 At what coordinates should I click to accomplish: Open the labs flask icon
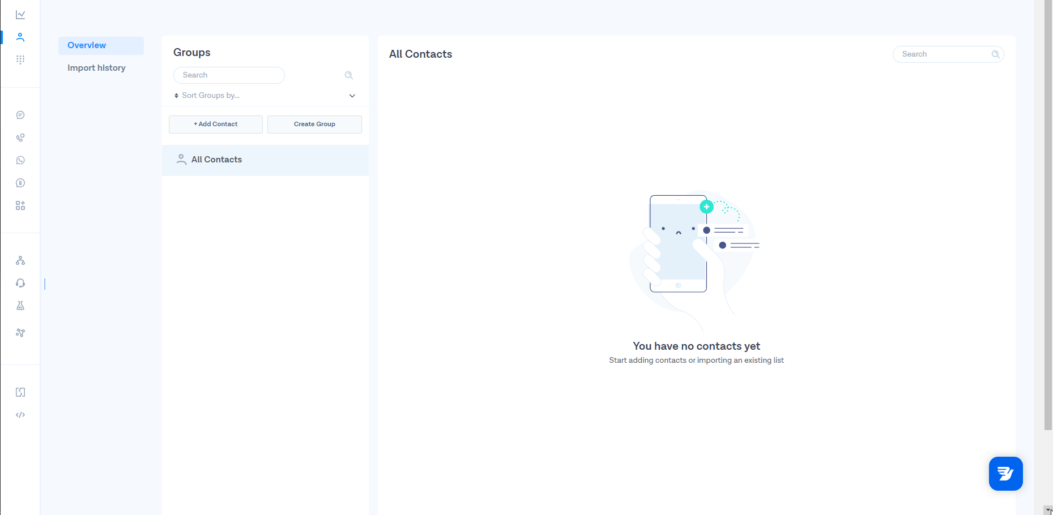pos(20,306)
